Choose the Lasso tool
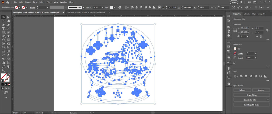Screen dimensions: 272x114 pos(8,21)
